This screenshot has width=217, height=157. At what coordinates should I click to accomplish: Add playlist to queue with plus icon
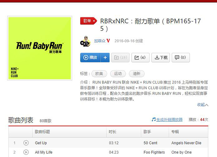[105, 57]
